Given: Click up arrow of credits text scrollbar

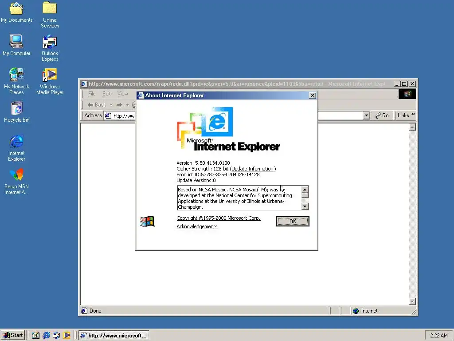Looking at the screenshot, I should pos(305,190).
